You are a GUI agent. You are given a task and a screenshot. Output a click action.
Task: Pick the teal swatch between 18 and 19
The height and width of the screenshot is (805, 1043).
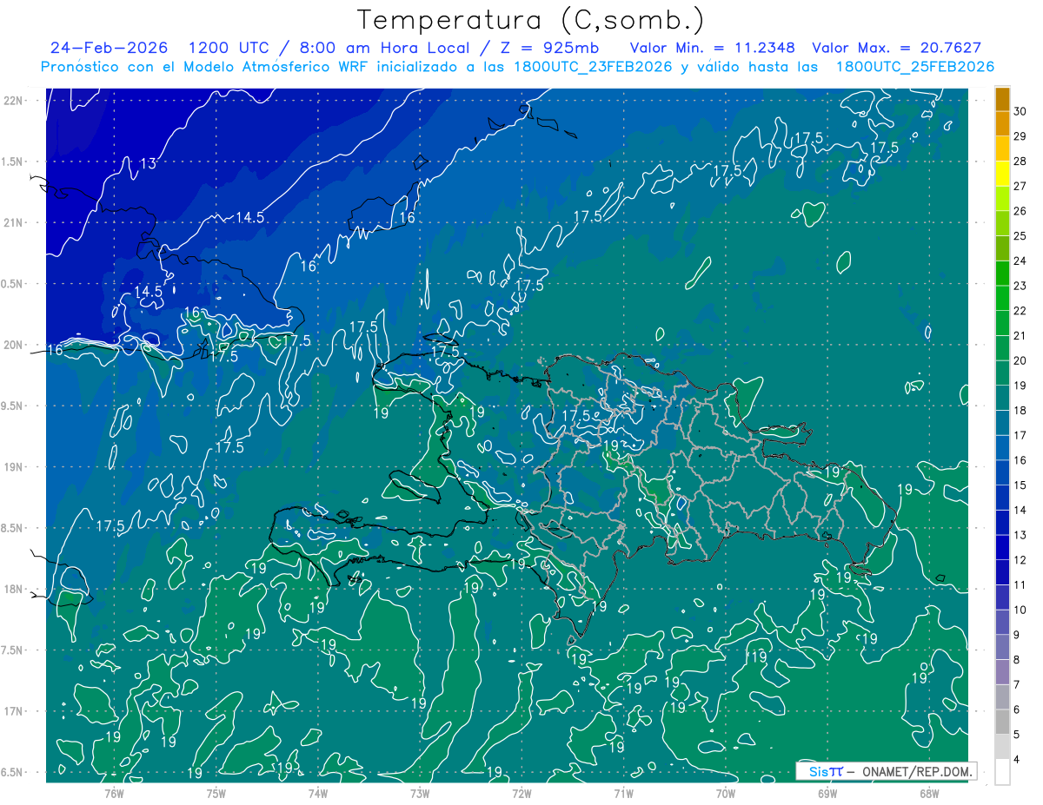tap(1002, 398)
